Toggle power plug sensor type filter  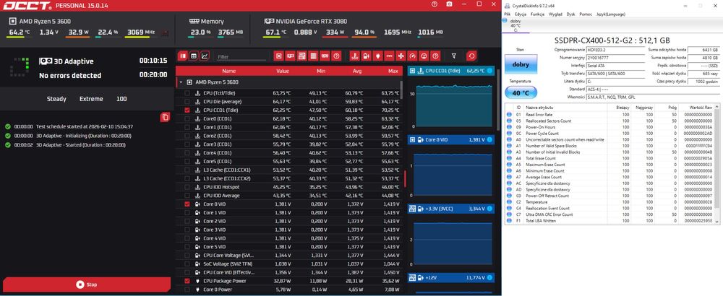377,56
